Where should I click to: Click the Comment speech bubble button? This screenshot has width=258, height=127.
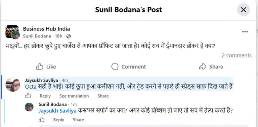[129, 67]
